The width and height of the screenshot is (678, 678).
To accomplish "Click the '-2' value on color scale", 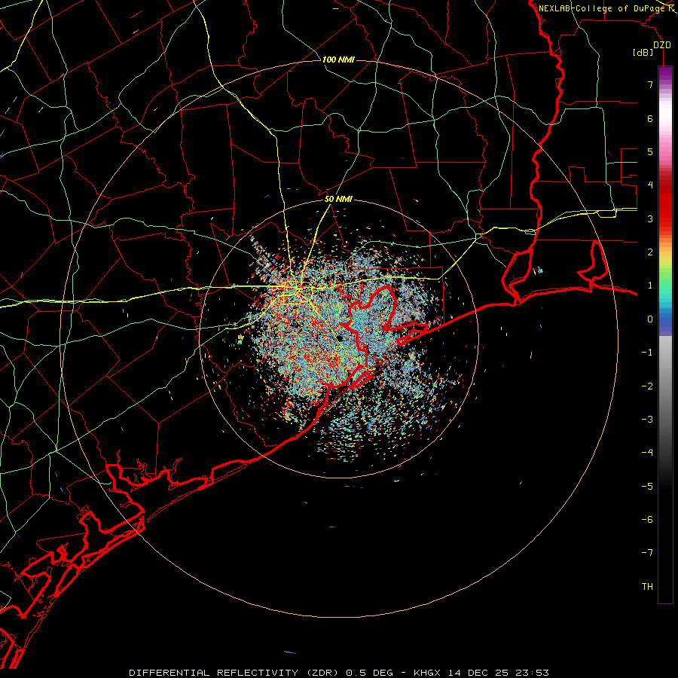I will (x=647, y=386).
